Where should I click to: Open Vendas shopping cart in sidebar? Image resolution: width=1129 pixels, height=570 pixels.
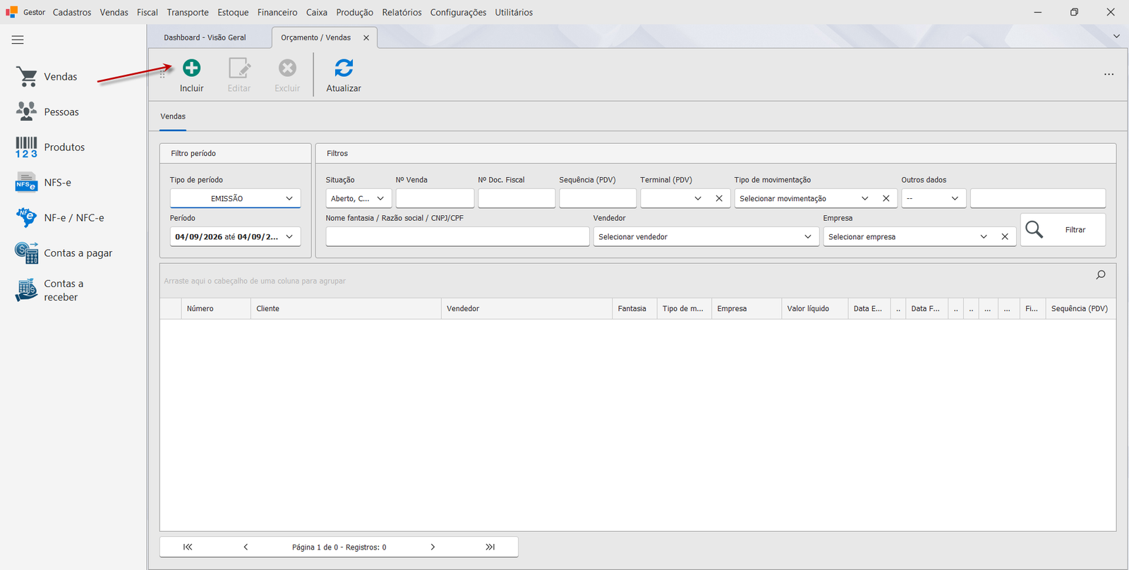(x=28, y=76)
